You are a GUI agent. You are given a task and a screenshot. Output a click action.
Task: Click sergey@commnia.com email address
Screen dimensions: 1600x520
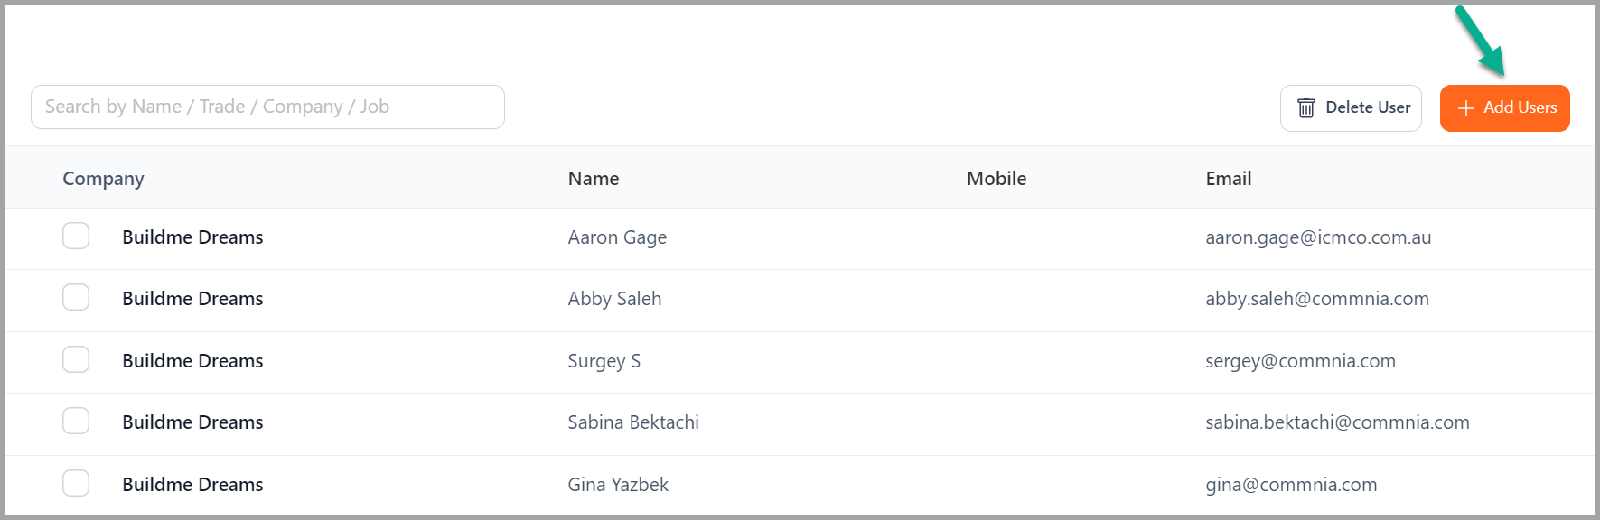(1300, 361)
